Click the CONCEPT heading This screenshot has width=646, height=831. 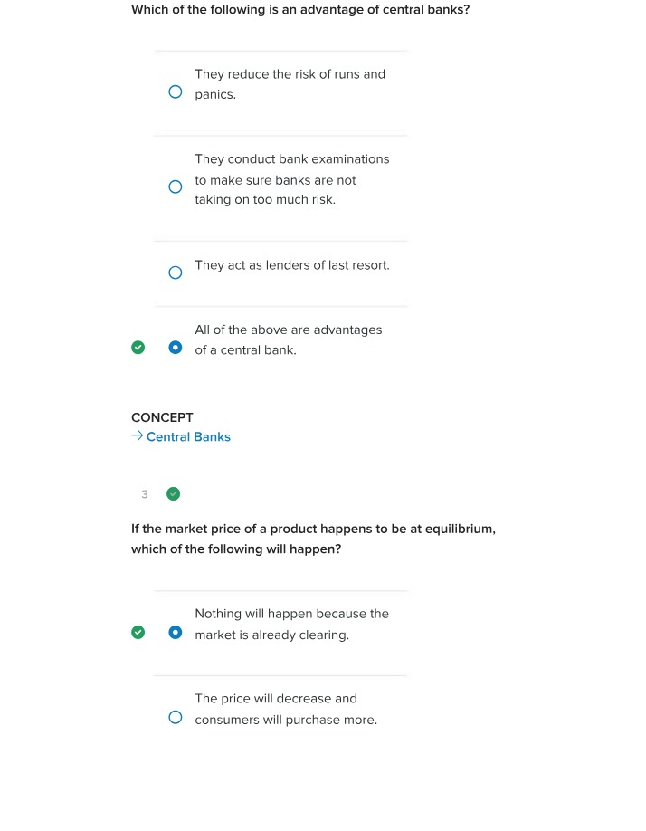point(162,417)
